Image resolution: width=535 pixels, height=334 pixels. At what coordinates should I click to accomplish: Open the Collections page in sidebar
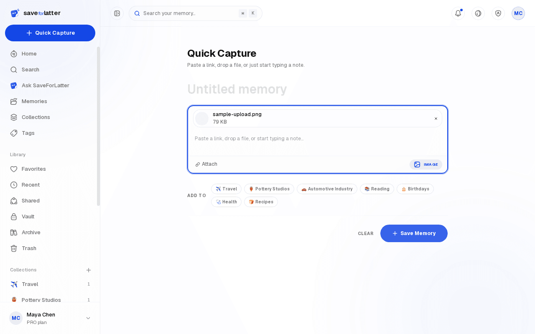[x=50, y=117]
